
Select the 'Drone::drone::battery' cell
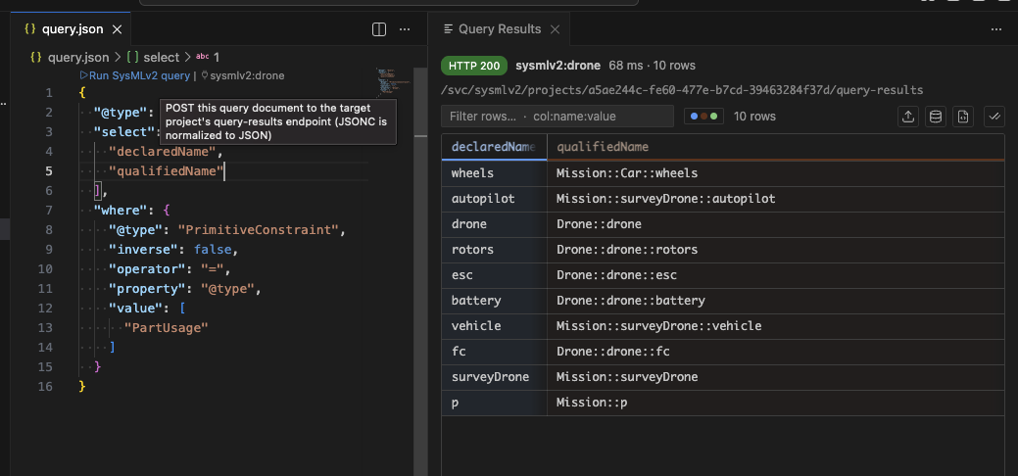[x=776, y=301]
